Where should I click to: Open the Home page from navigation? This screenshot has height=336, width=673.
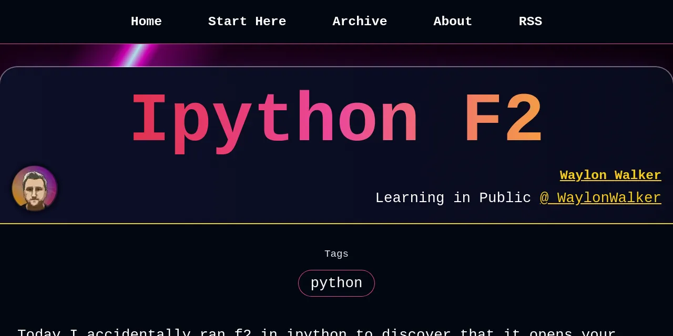tap(146, 22)
